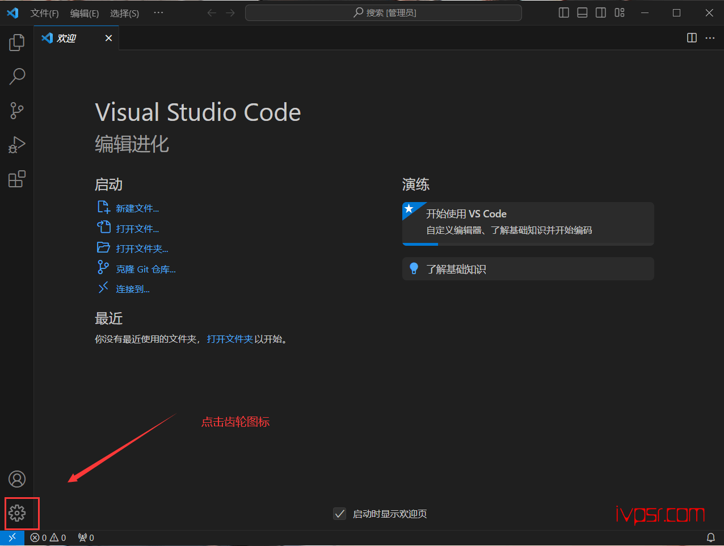Screen dimensions: 724x546
Task: Open the Explorer view in activity bar
Action: click(x=17, y=42)
